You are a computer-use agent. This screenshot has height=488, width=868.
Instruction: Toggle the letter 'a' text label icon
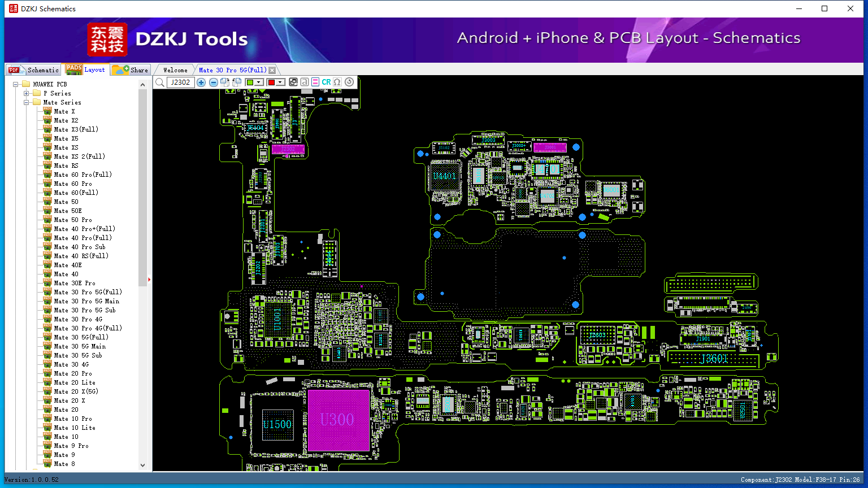(x=304, y=82)
